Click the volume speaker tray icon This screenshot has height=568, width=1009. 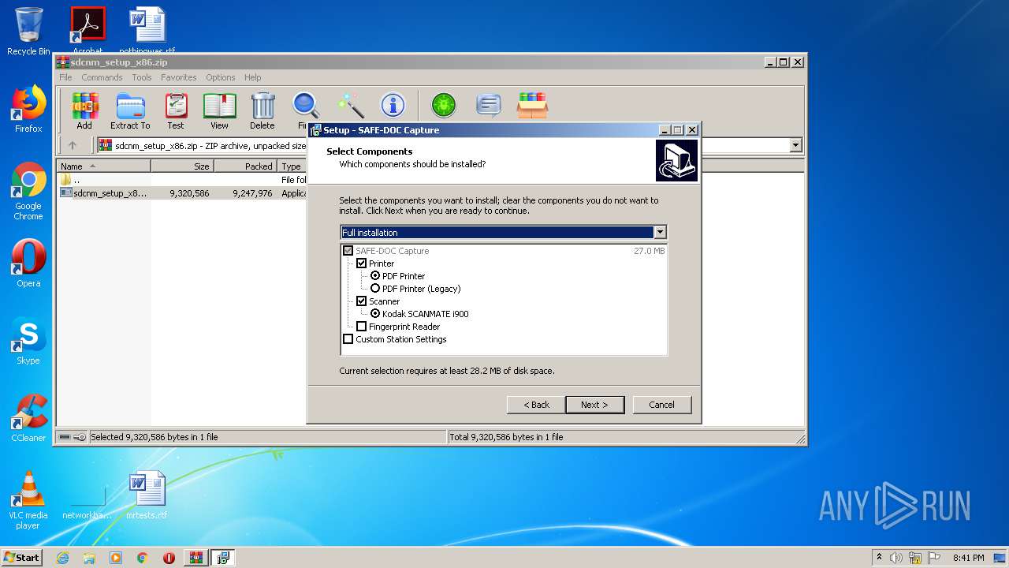(896, 558)
